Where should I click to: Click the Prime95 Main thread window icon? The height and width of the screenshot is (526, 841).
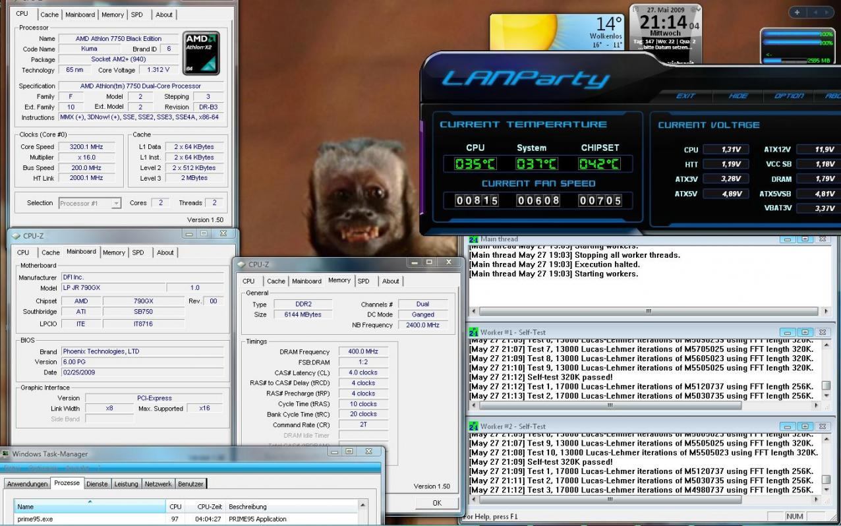coord(473,239)
